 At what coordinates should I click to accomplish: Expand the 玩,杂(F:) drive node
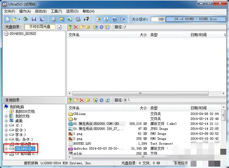[6, 139]
